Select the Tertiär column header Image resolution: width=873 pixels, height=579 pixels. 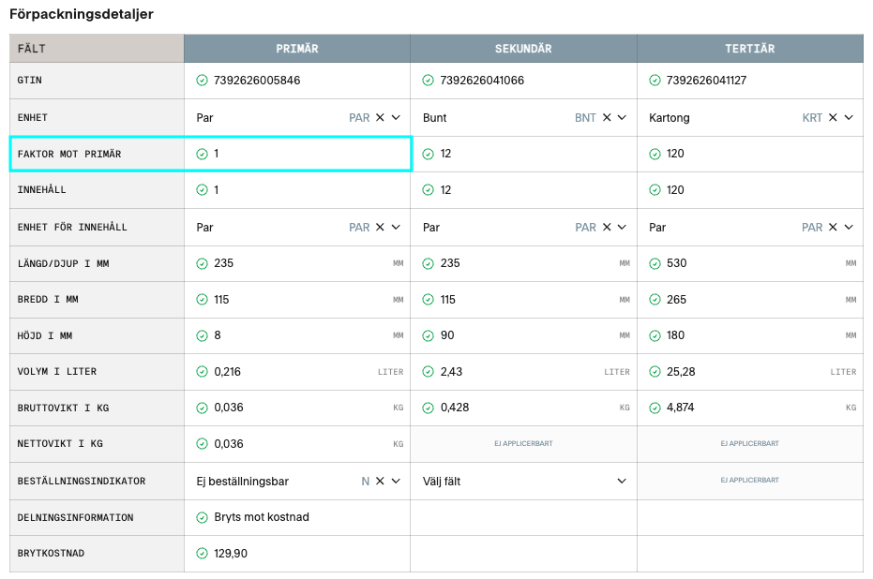[749, 49]
